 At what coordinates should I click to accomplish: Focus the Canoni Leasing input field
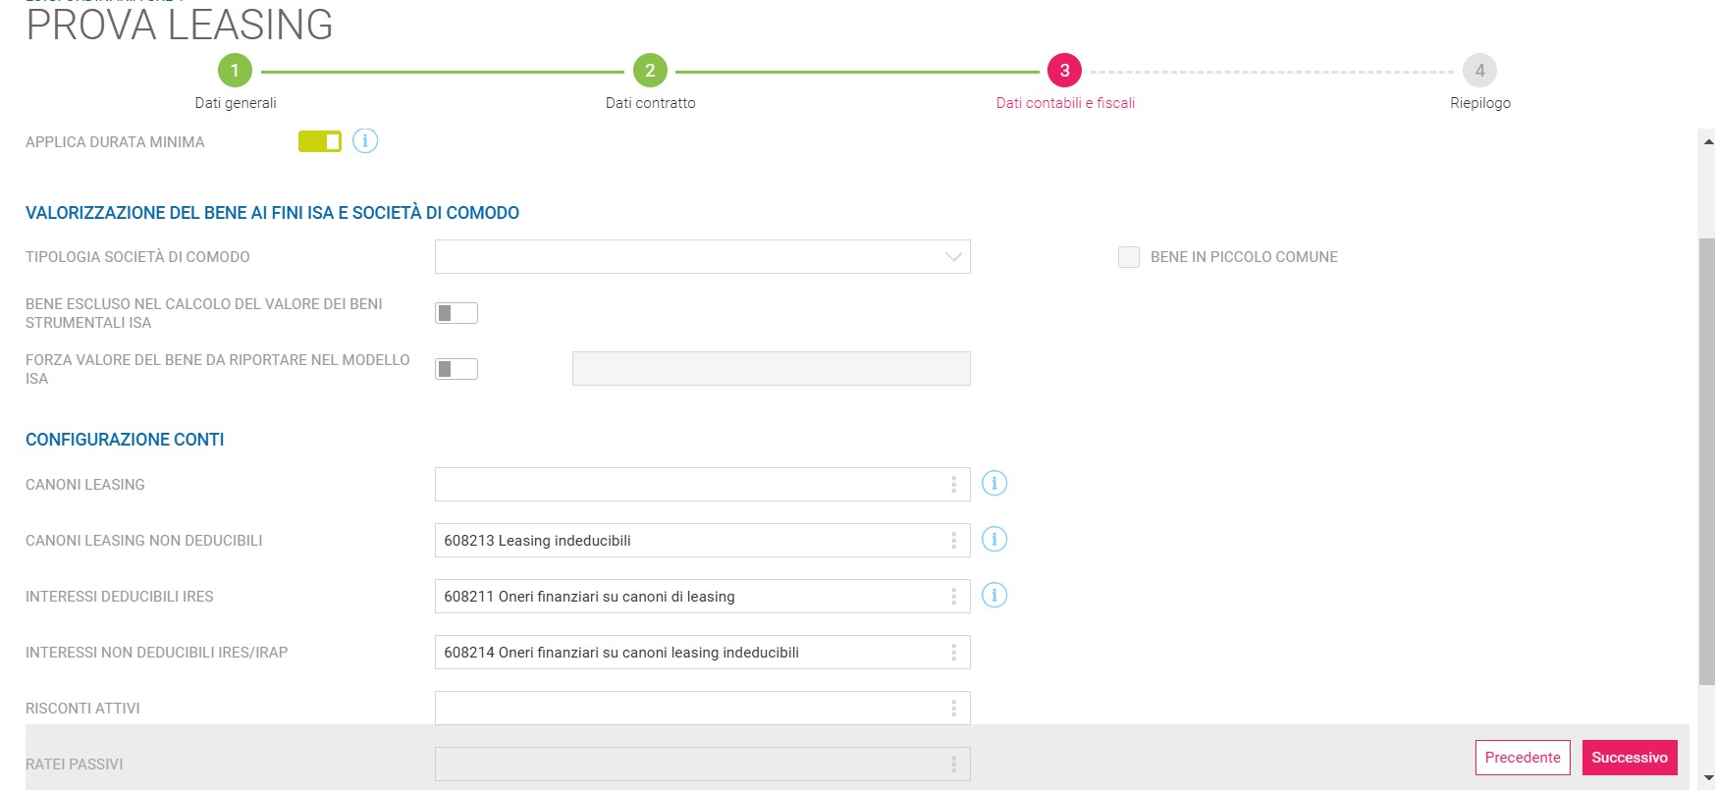tap(703, 485)
